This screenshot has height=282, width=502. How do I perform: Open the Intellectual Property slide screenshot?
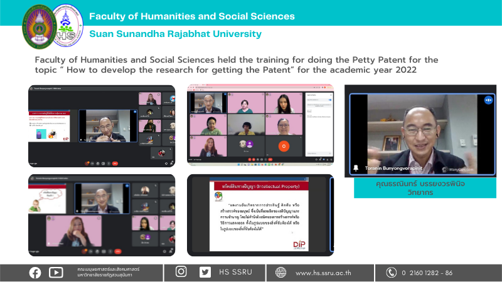(x=260, y=215)
